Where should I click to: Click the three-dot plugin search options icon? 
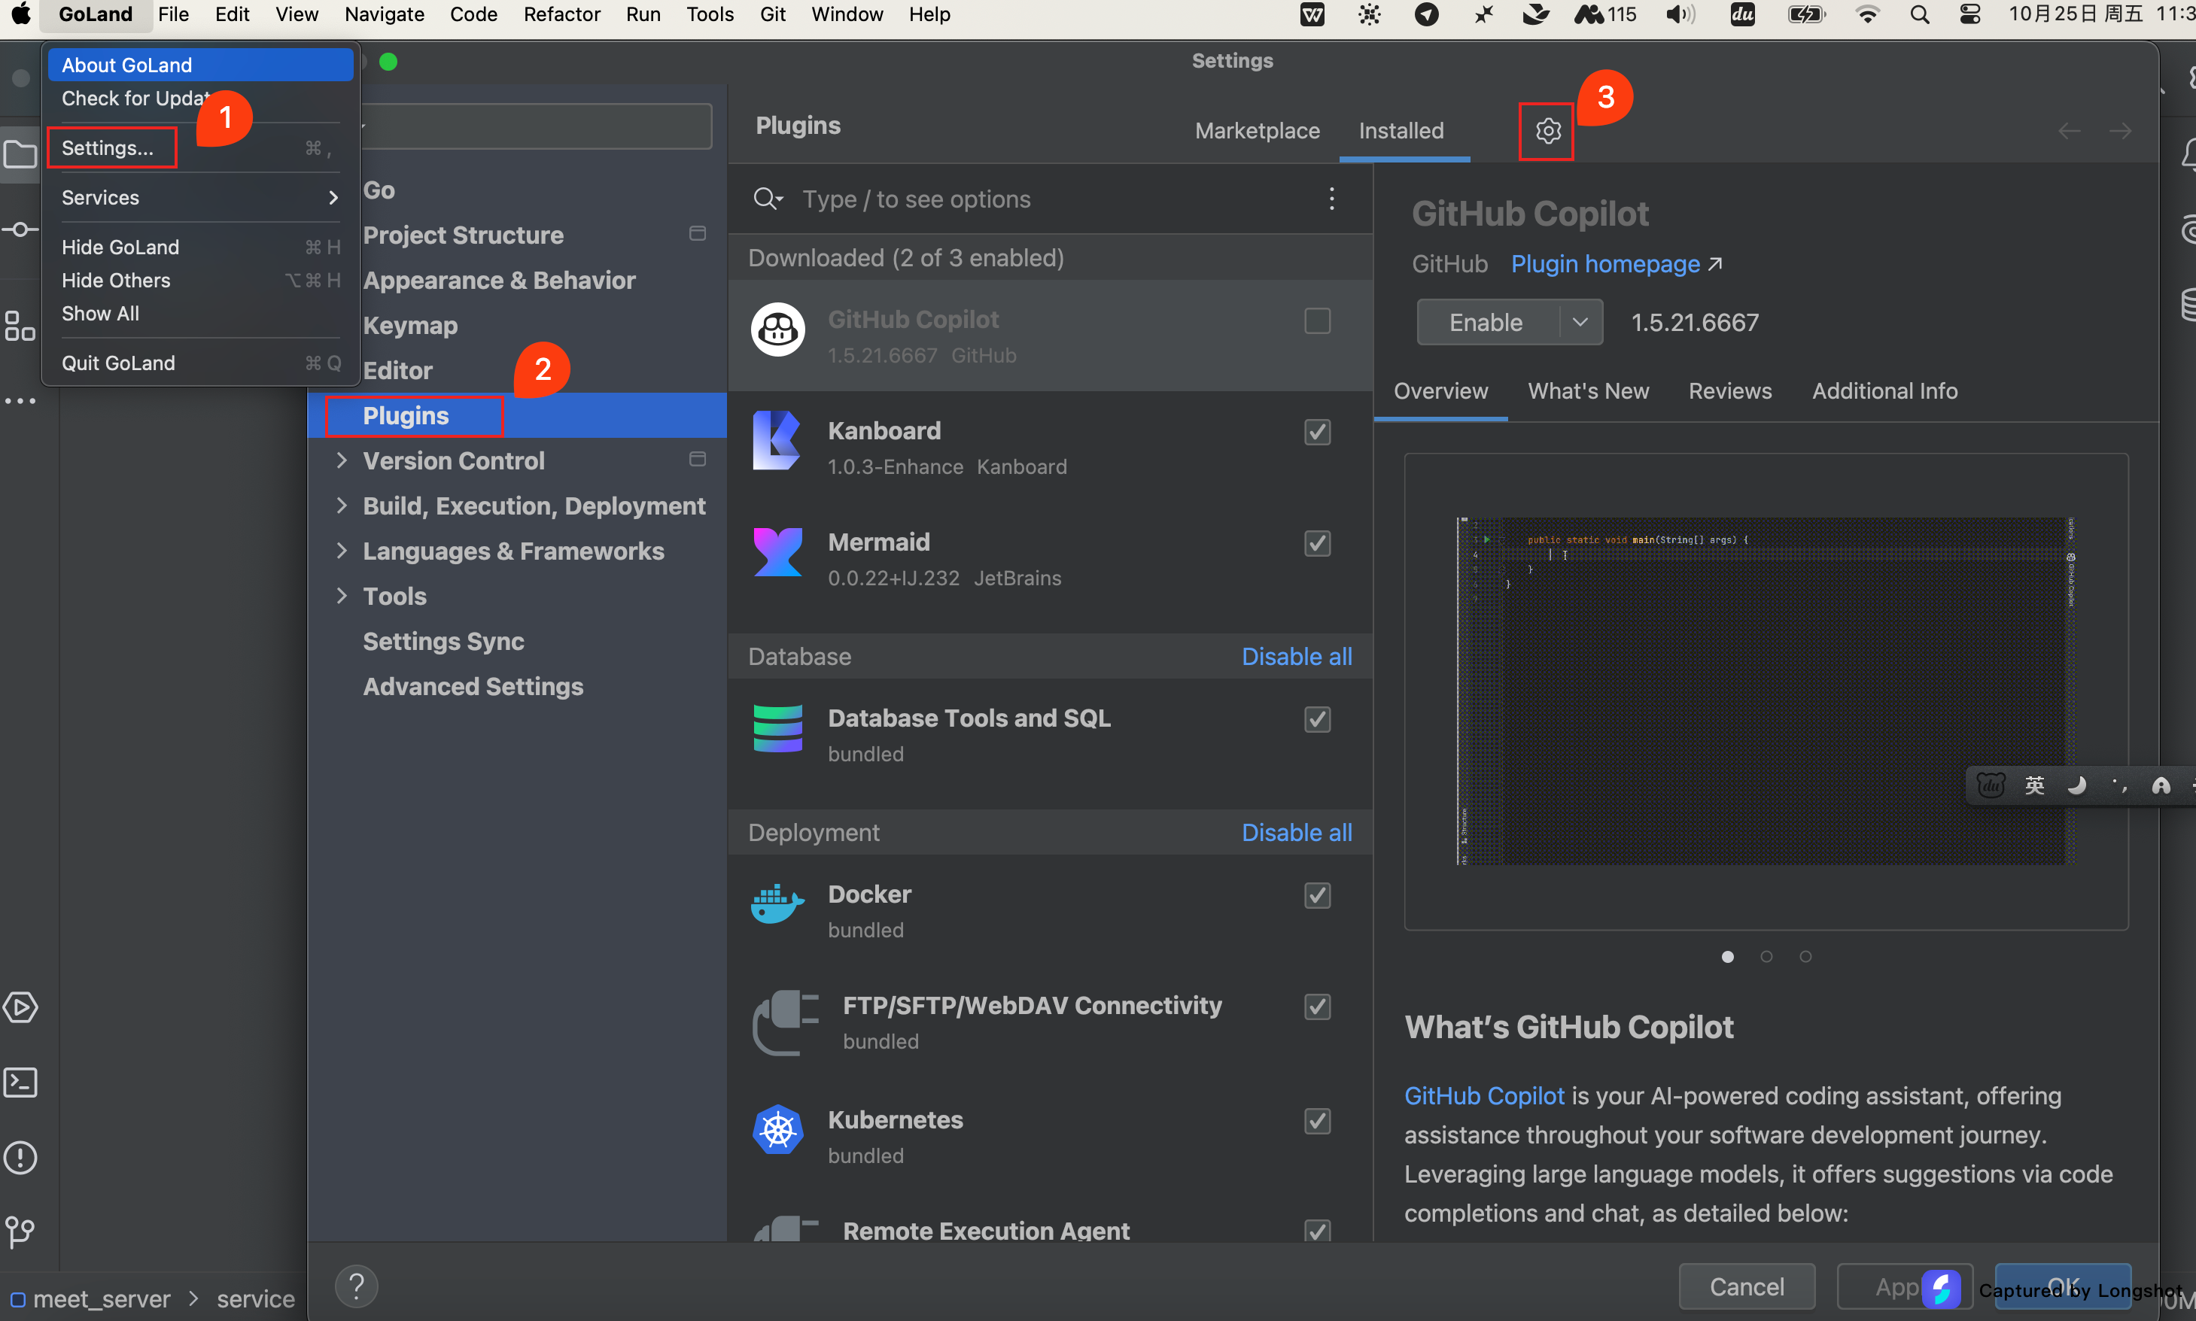point(1331,199)
